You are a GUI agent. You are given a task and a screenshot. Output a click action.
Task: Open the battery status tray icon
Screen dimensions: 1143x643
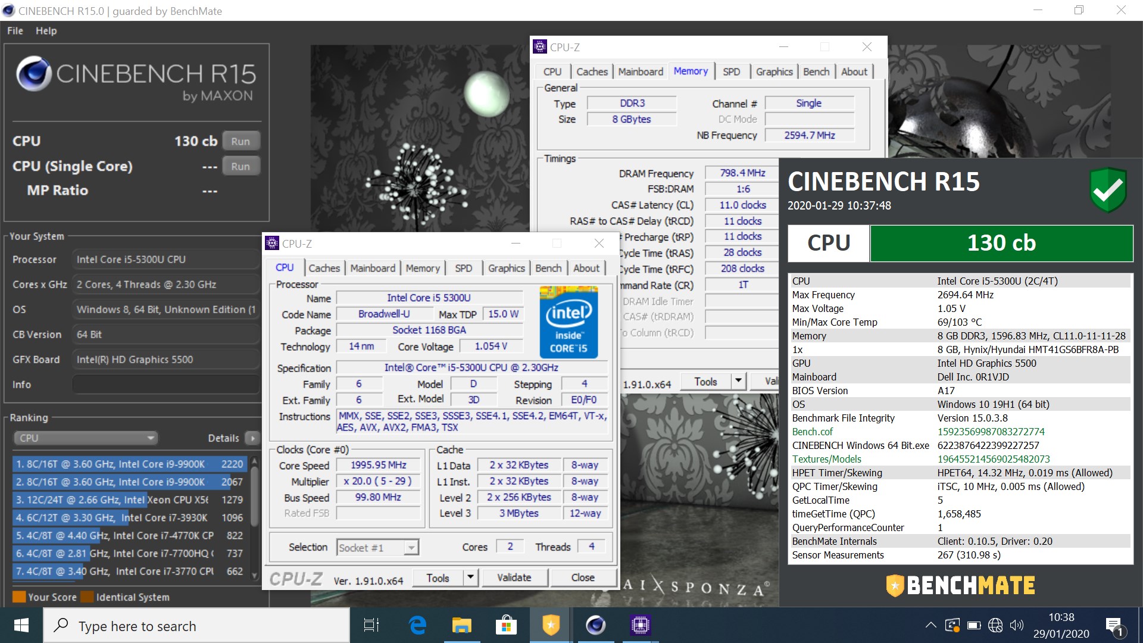pyautogui.click(x=974, y=625)
